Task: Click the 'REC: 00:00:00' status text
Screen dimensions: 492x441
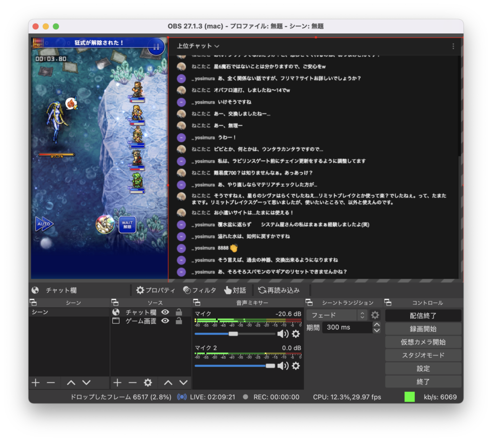Action: point(276,397)
